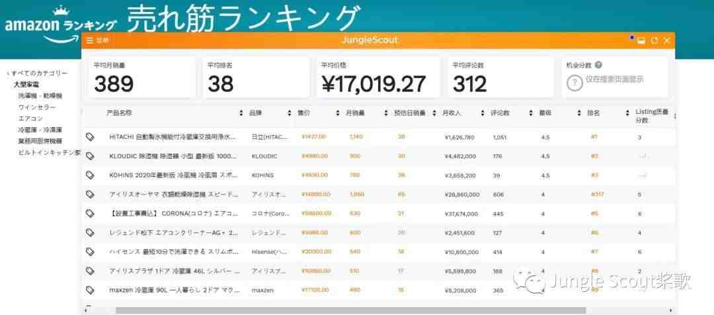Click tag icon for CORONA row

[90, 213]
